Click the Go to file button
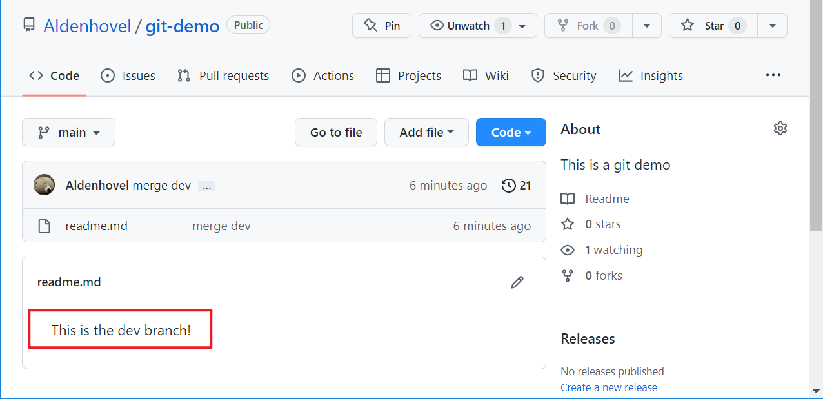Screen dimensions: 823x399 (x=336, y=132)
